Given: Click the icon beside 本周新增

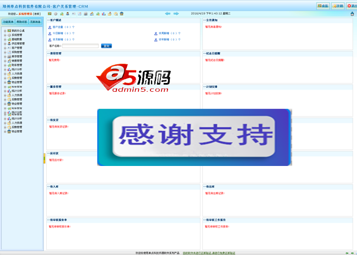Looking at the screenshot, I should point(156,34).
